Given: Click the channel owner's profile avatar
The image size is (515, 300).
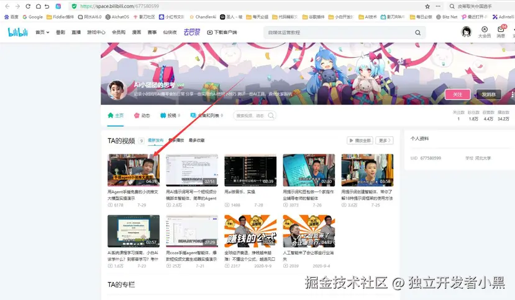Looking at the screenshot, I should point(117,90).
